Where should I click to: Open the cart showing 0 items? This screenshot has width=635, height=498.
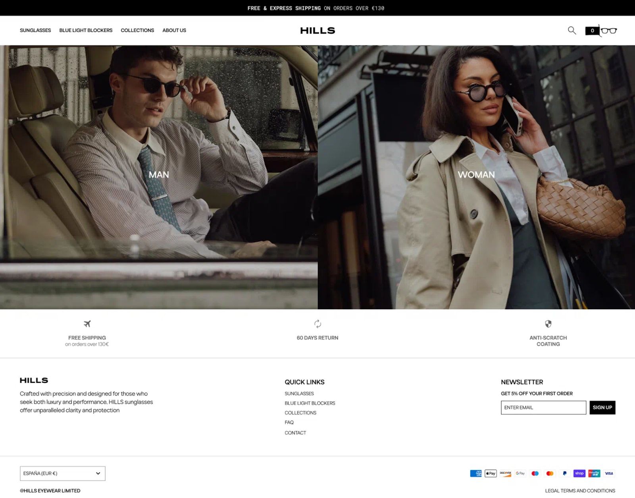[x=592, y=31]
